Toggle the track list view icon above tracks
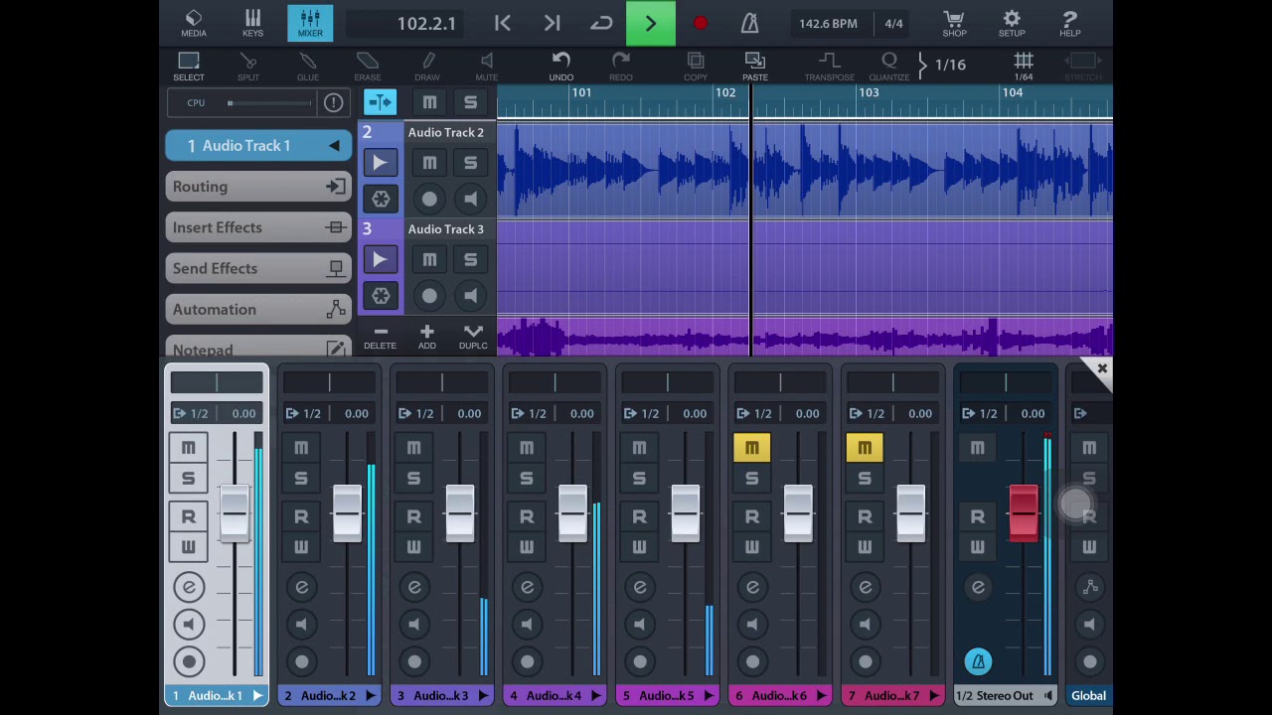This screenshot has width=1272, height=715. coord(380,102)
